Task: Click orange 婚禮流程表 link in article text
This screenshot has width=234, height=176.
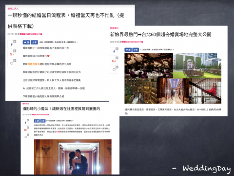Action: (34, 64)
